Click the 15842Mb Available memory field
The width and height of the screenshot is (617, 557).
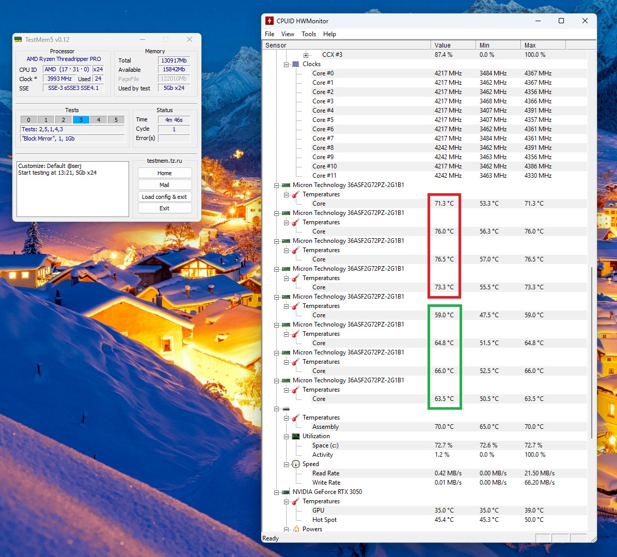pos(174,69)
